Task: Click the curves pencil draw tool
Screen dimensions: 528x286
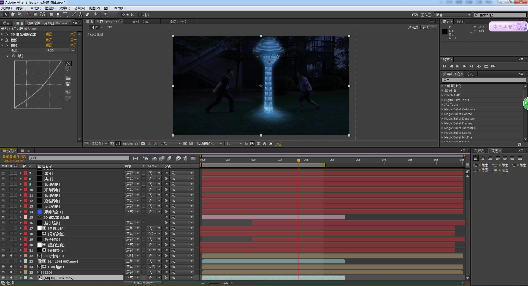Action: (68, 70)
